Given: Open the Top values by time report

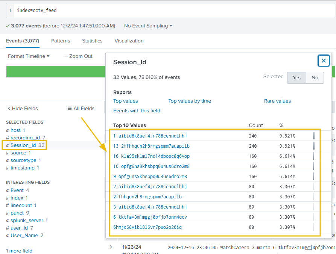Looking at the screenshot, I should point(189,101).
